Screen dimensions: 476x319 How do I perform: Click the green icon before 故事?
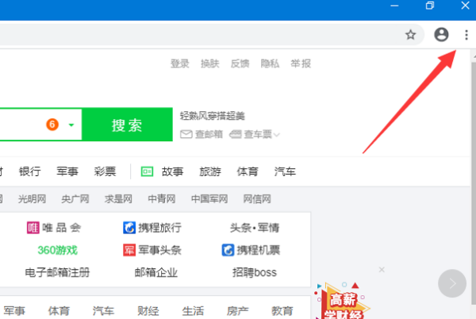148,171
